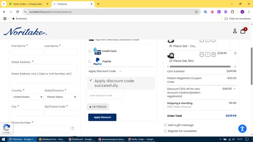Open the Noritake logo home link

click(x=25, y=32)
